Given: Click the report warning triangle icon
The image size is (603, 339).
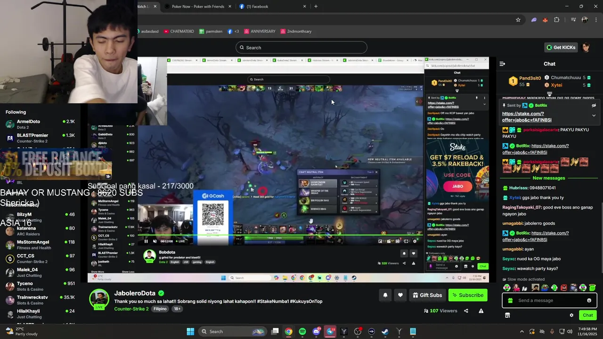Looking at the screenshot, I should tap(481, 311).
